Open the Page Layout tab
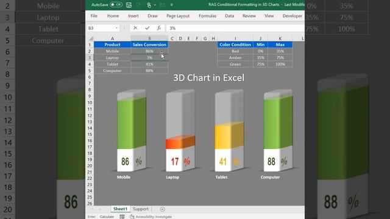This screenshot has height=219, width=390. 178,16
